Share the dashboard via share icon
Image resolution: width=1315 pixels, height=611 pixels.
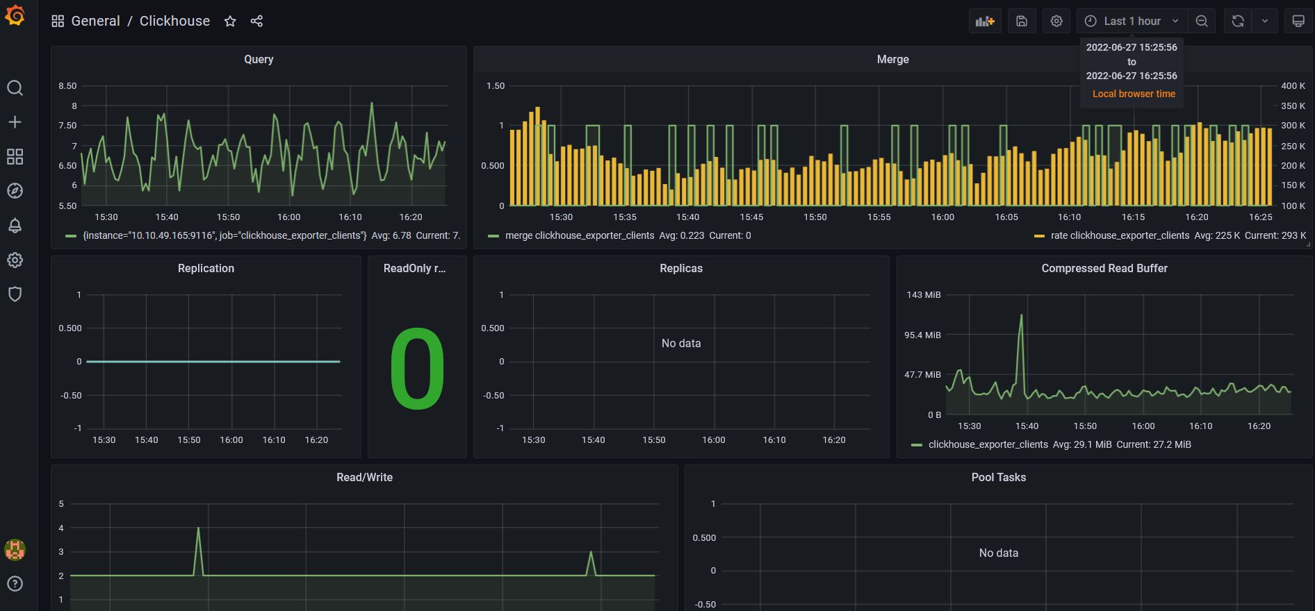[256, 22]
